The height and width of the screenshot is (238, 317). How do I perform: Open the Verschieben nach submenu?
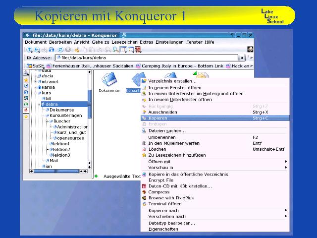215,216
